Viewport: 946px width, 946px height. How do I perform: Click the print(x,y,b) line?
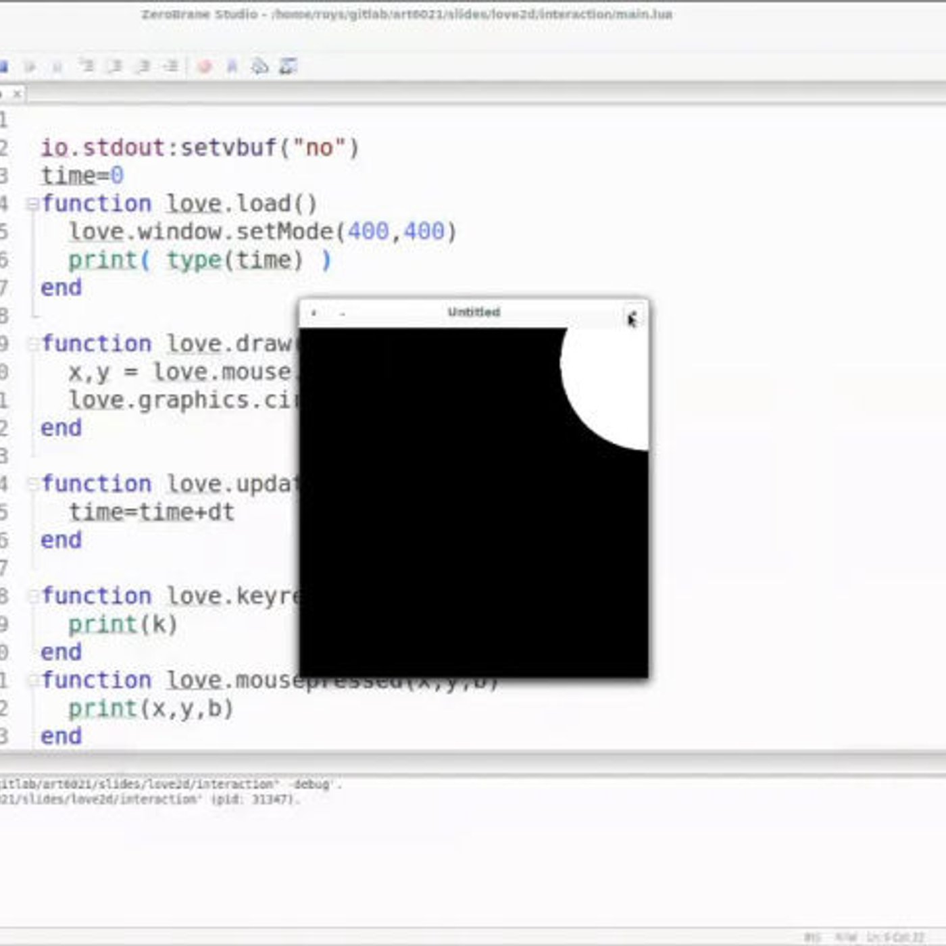click(x=151, y=709)
